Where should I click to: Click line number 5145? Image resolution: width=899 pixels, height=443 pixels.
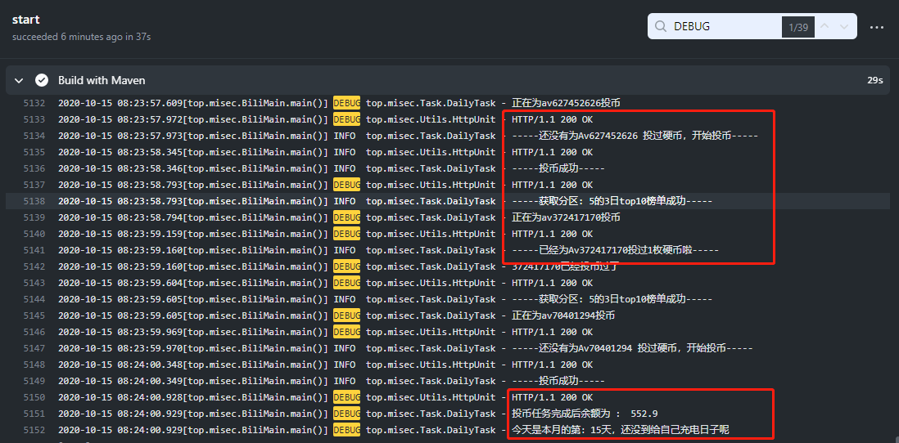point(34,315)
